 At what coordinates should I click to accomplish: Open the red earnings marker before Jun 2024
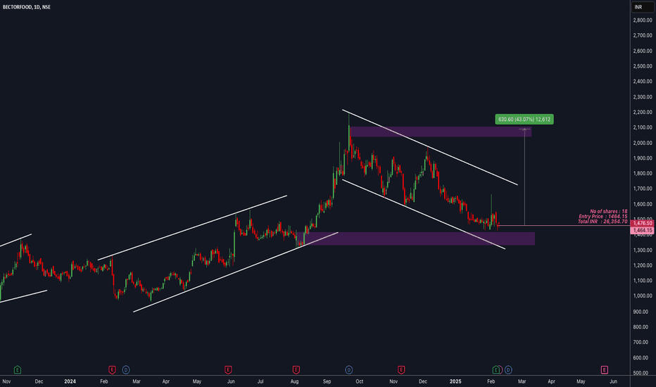coord(228,370)
